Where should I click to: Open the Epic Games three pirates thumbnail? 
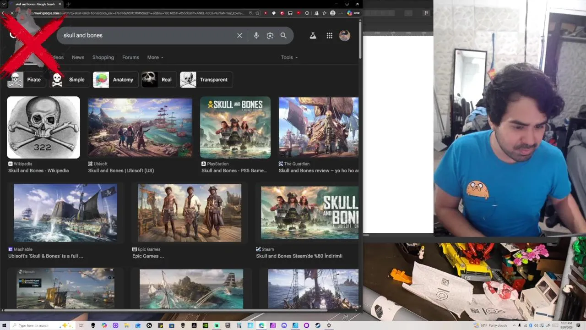[x=190, y=213]
